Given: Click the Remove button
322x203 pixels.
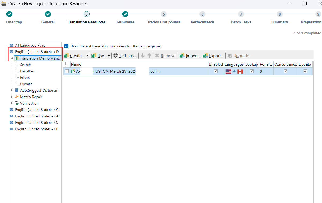Looking at the screenshot, I should click(165, 56).
